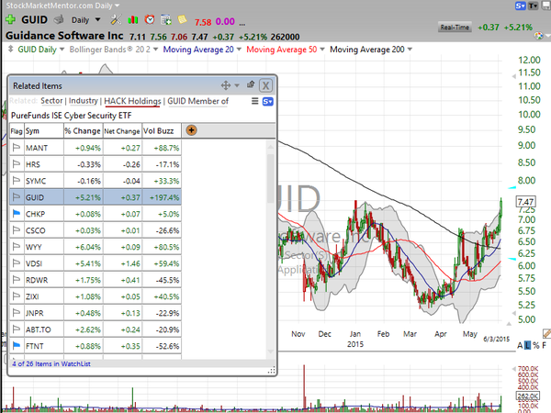Open the yellow sticky note icon
This screenshot has width=551, height=413.
183,19
